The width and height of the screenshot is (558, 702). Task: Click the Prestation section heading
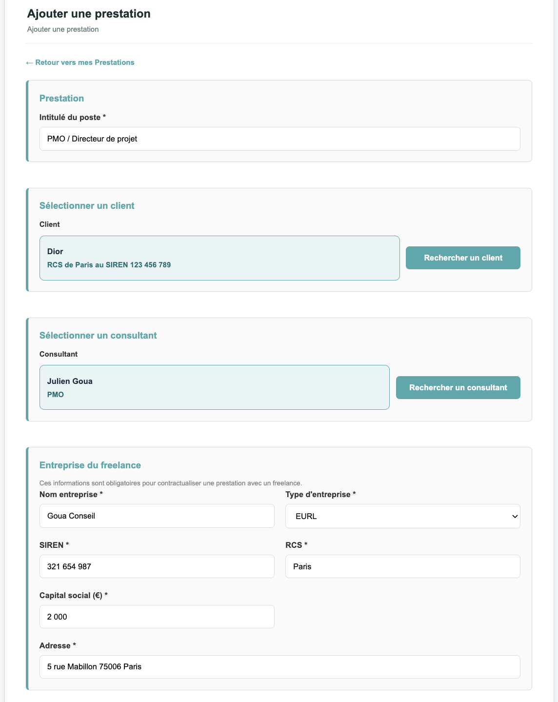tap(61, 99)
